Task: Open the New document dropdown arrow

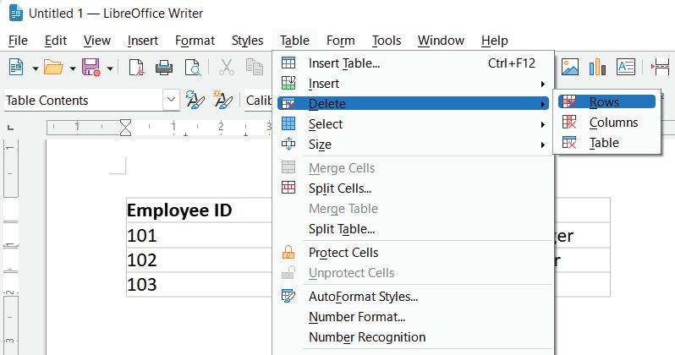Action: click(35, 68)
